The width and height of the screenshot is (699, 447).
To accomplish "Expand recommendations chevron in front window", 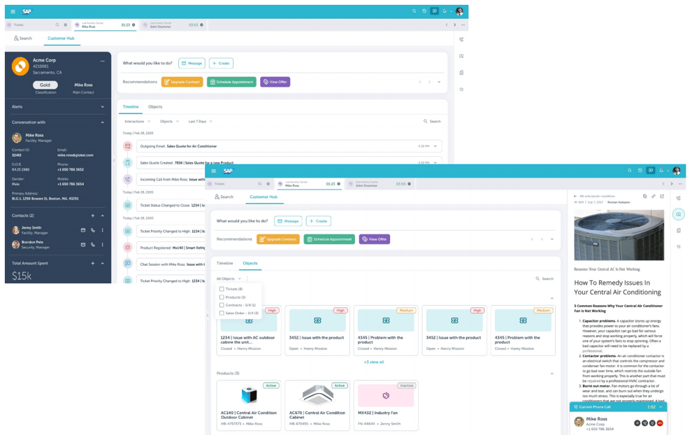I will click(x=552, y=239).
